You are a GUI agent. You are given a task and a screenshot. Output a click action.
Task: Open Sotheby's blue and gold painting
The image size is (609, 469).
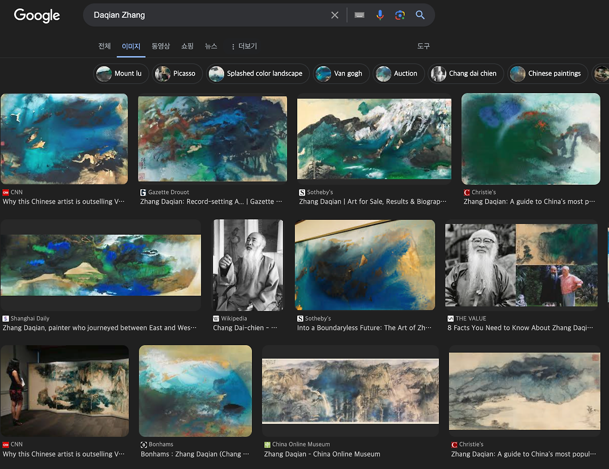tap(365, 265)
